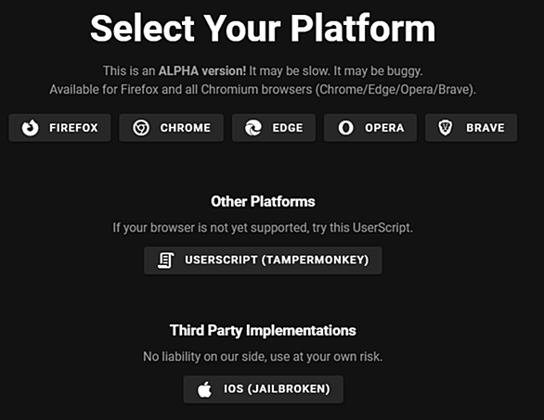The image size is (544, 420).
Task: Click the Firefox logo icon
Action: (x=31, y=128)
